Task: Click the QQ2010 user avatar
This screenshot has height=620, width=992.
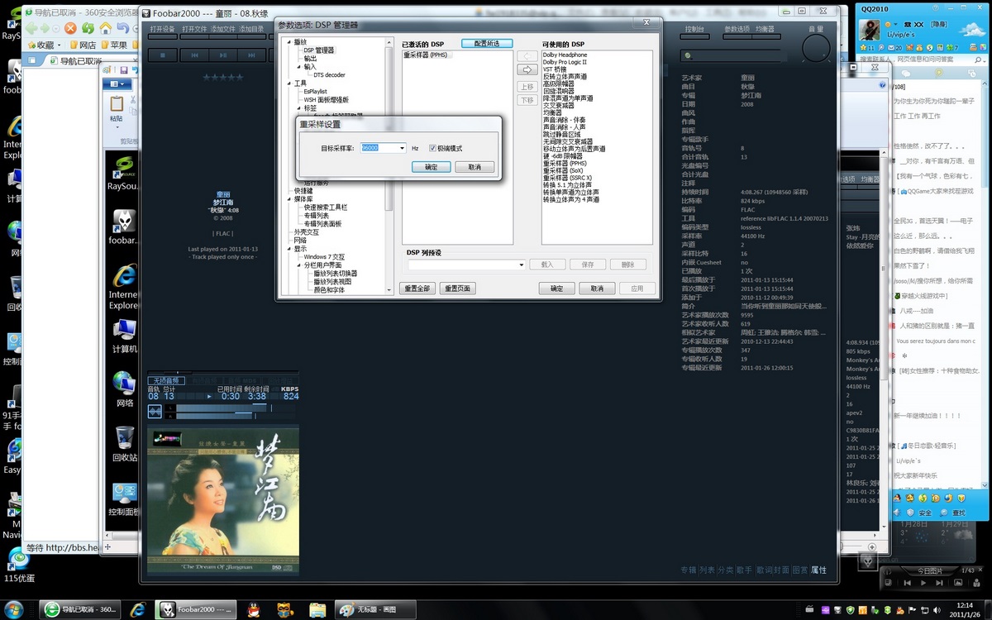Action: 870,30
